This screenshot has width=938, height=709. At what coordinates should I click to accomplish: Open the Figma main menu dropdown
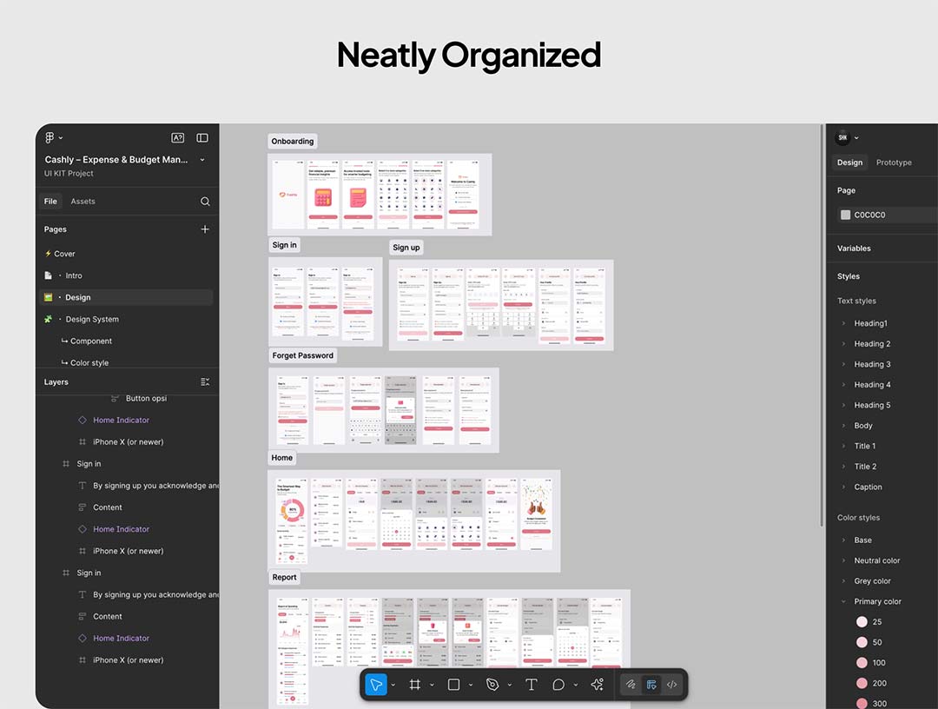tap(53, 137)
